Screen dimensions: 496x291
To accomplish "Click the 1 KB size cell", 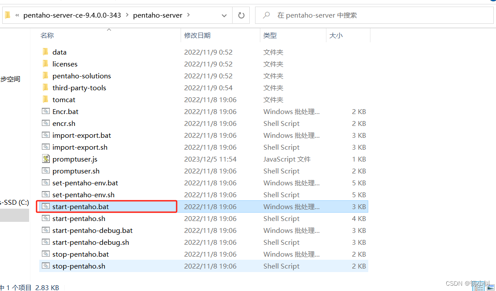I will pos(359,159).
